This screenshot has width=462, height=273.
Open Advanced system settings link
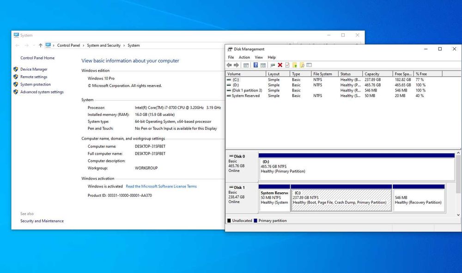(42, 92)
